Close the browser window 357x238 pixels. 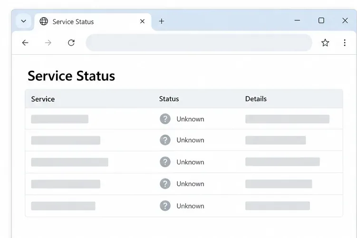pyautogui.click(x=345, y=20)
